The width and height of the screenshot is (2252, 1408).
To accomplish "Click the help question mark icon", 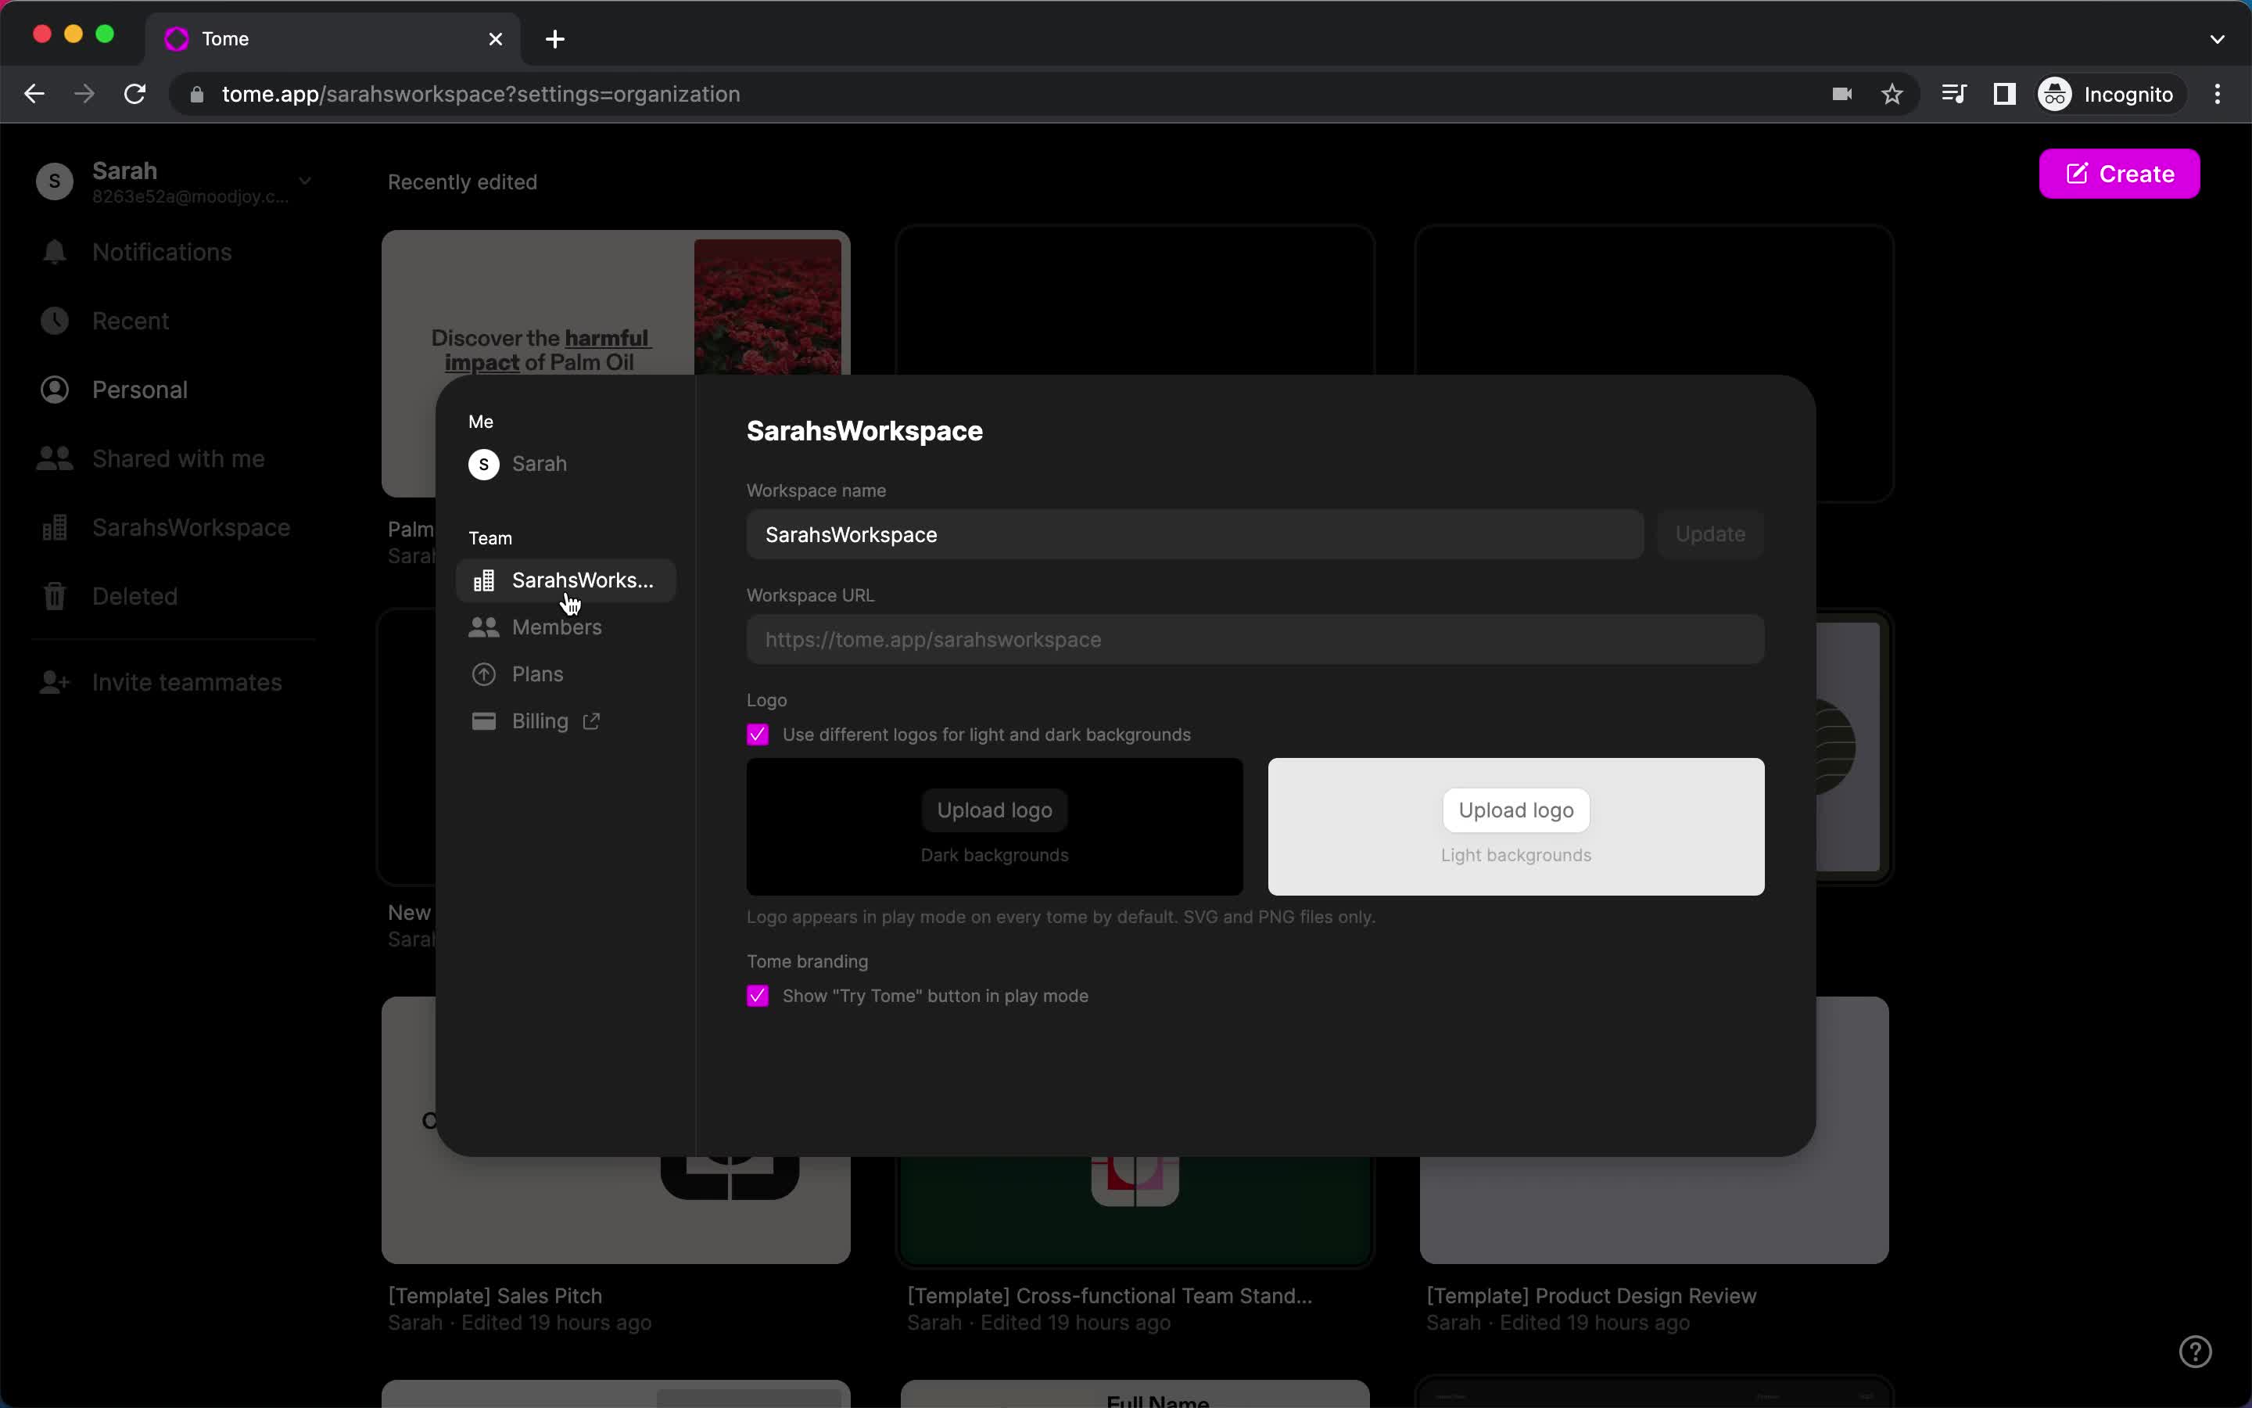I will 2195,1351.
